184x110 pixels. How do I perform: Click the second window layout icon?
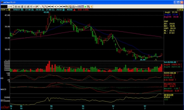coord(82,6)
